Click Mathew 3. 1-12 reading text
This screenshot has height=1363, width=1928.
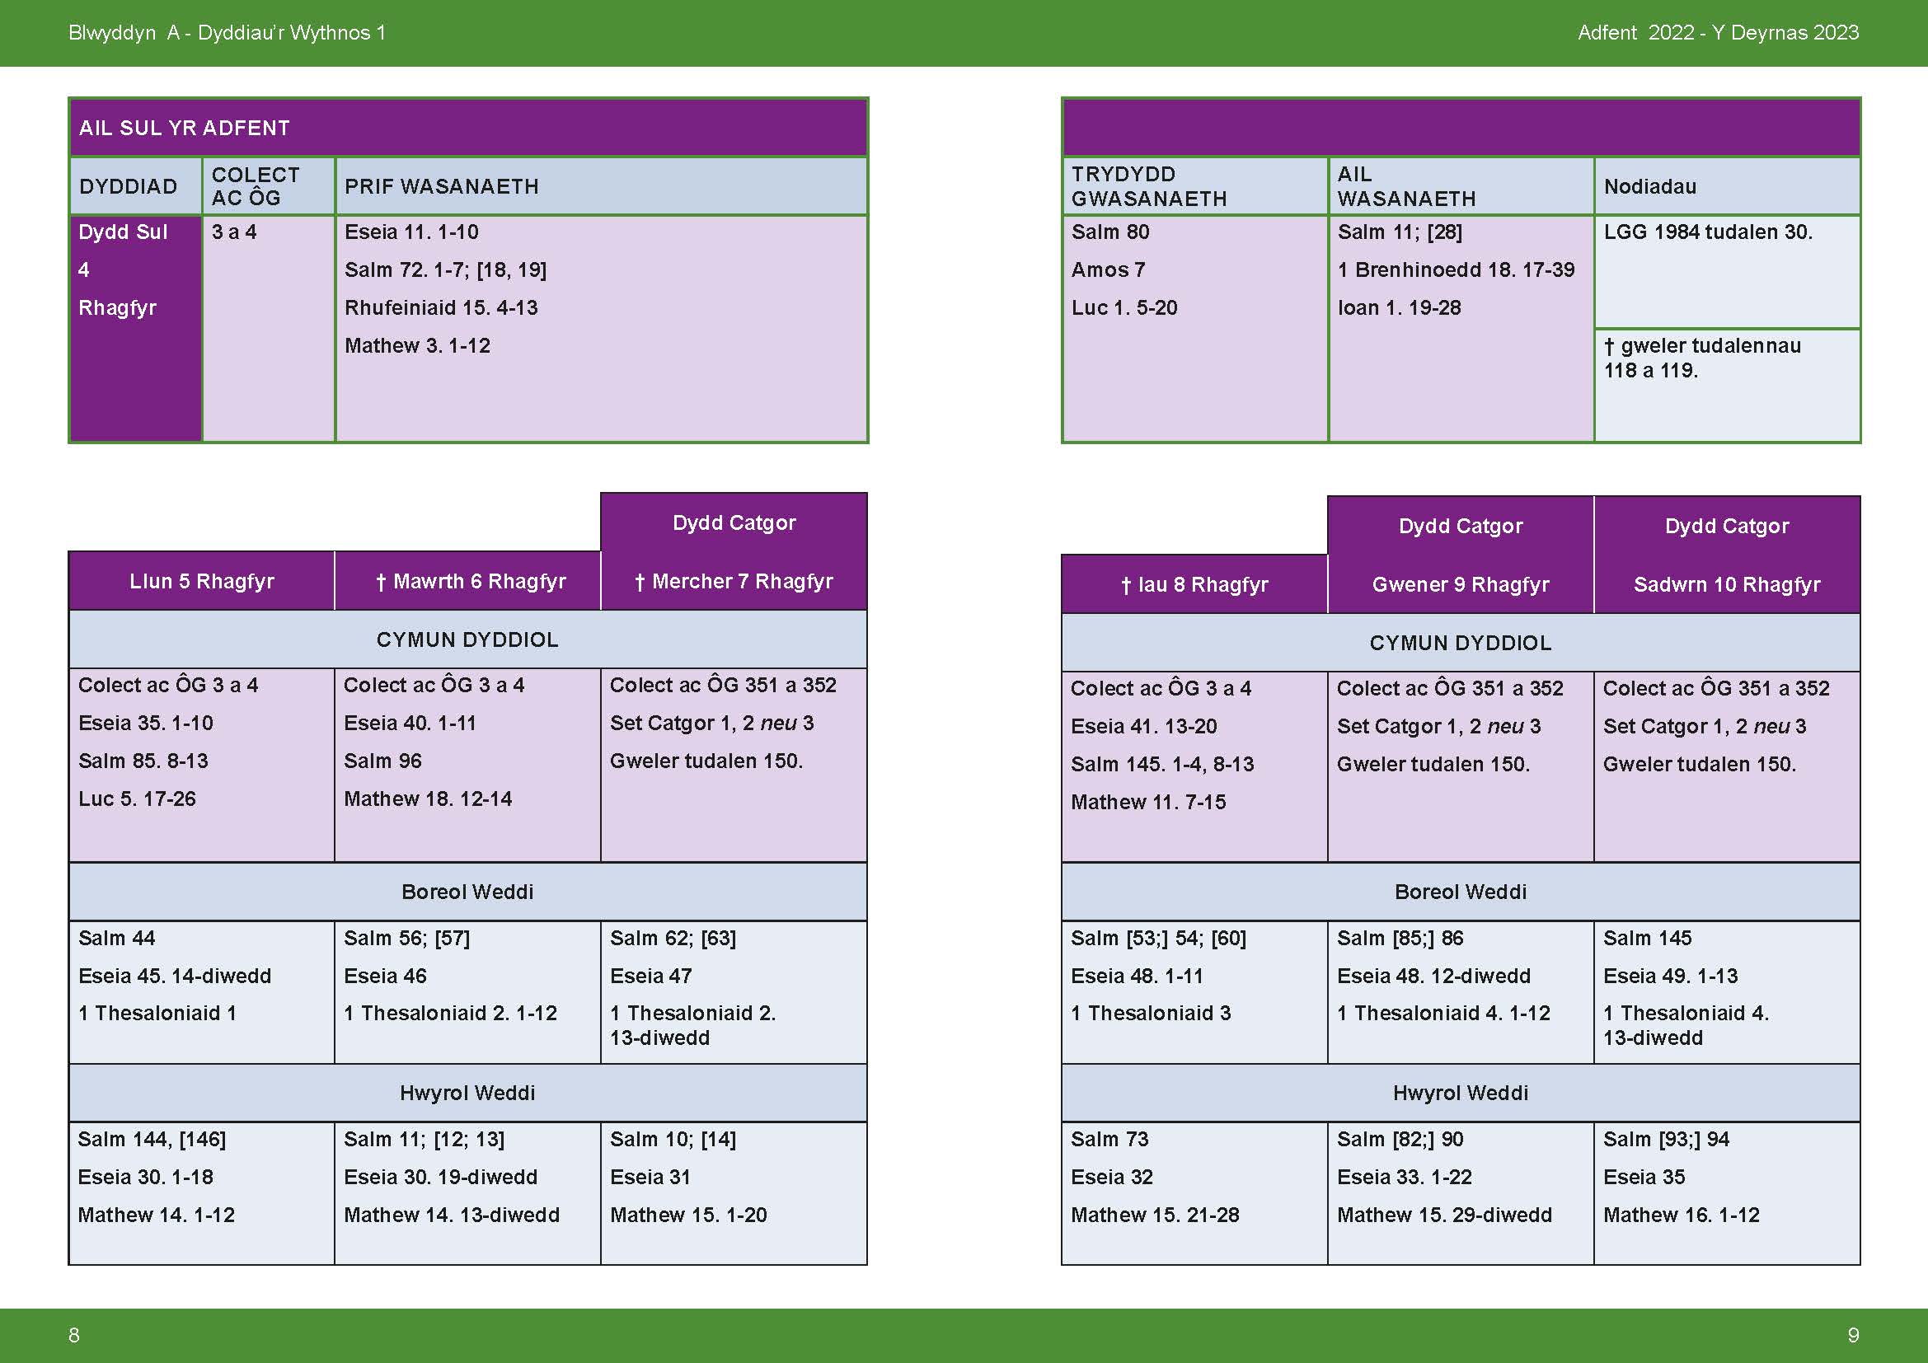417,345
